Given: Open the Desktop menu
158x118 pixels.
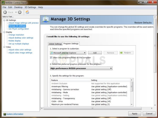Looking at the screenshot, I should [18, 7].
